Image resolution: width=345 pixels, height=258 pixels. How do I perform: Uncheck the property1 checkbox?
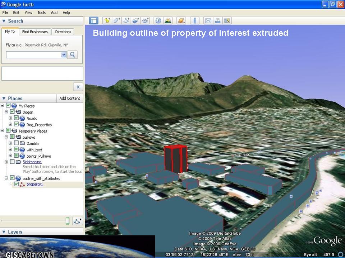(x=16, y=184)
